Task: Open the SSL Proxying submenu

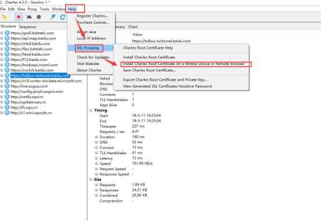Action: click(x=88, y=48)
